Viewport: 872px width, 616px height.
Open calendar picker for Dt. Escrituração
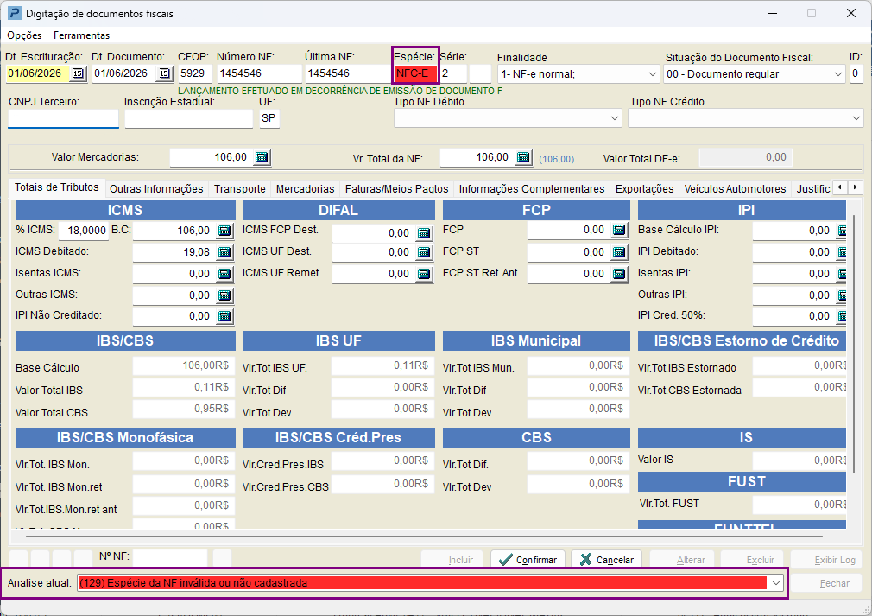click(79, 73)
